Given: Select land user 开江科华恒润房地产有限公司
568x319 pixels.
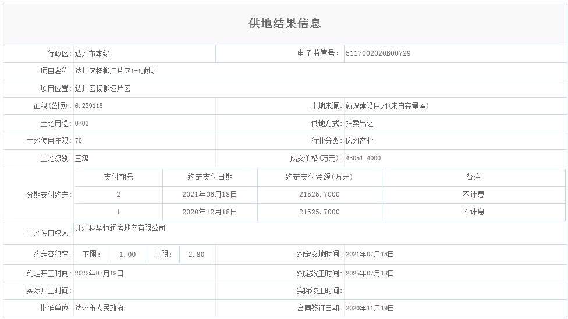Looking at the screenshot, I should pyautogui.click(x=120, y=228).
